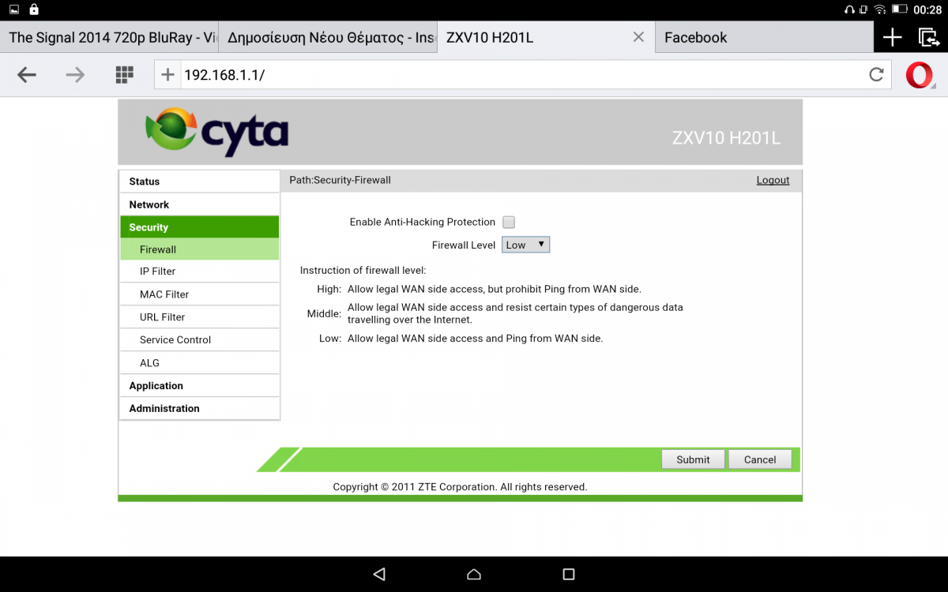Click the cyta logo
This screenshot has width=948, height=592.
[216, 131]
